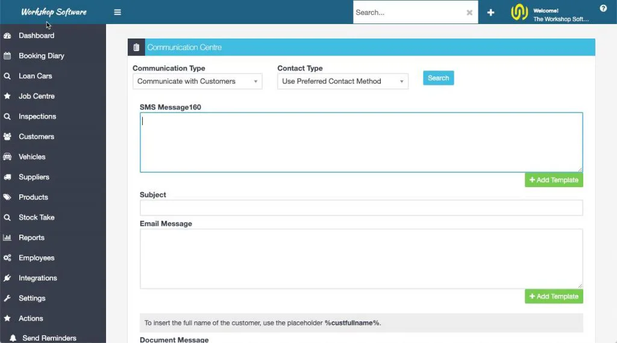Click into the Subject input field
Image resolution: width=617 pixels, height=343 pixels.
point(362,208)
